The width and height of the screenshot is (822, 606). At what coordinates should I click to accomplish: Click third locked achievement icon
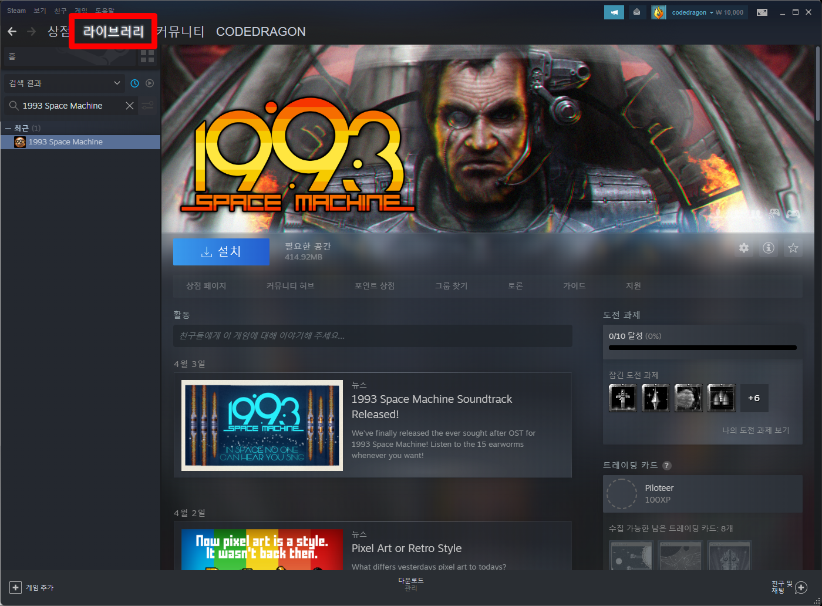tap(689, 398)
